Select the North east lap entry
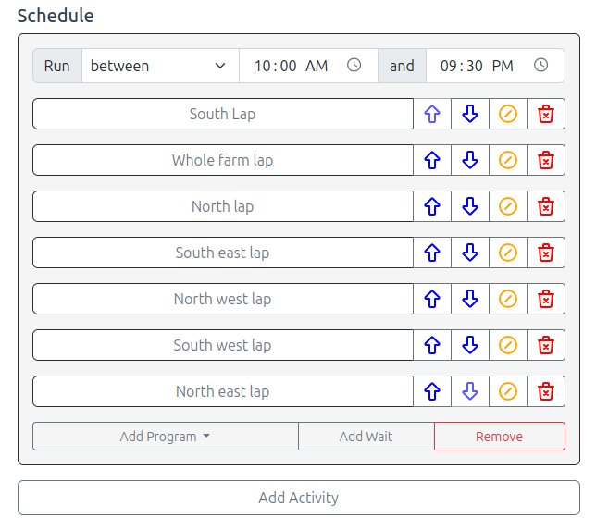 point(223,391)
